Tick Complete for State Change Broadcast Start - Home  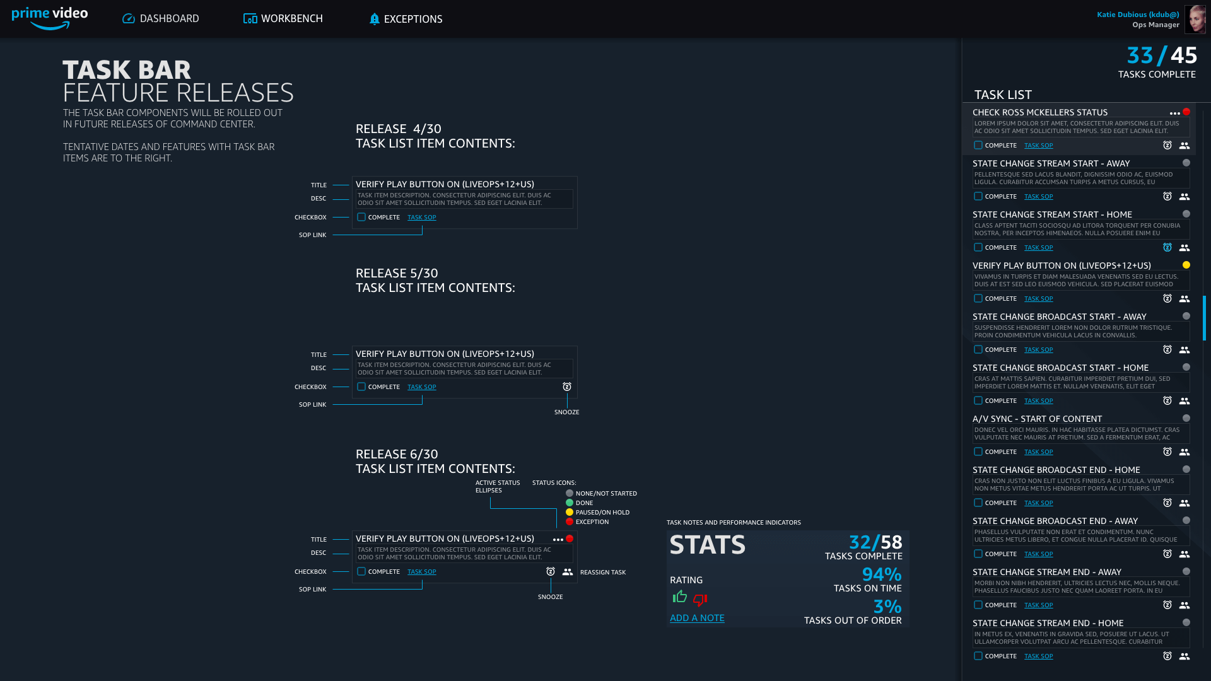[x=978, y=401]
